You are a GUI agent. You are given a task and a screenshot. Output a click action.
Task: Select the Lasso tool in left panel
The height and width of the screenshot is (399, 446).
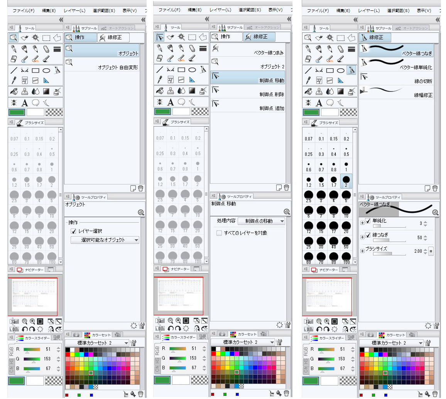coord(57,37)
